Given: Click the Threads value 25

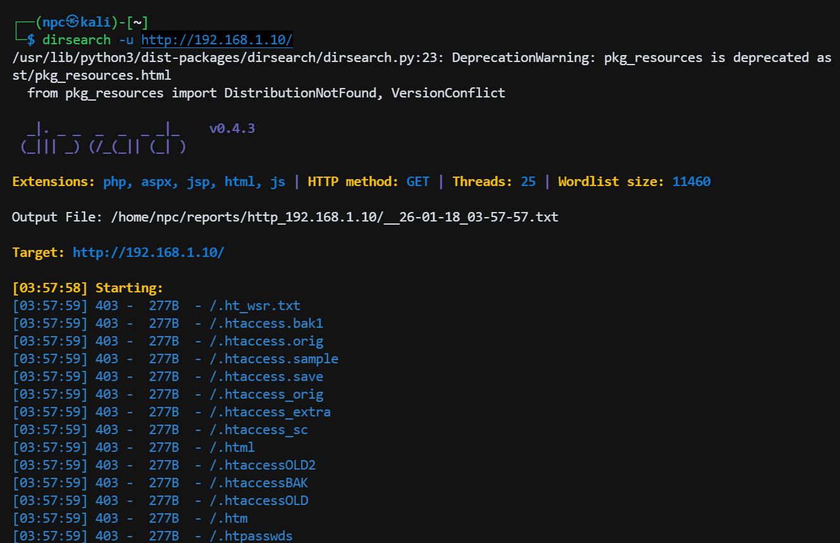Looking at the screenshot, I should [x=528, y=182].
